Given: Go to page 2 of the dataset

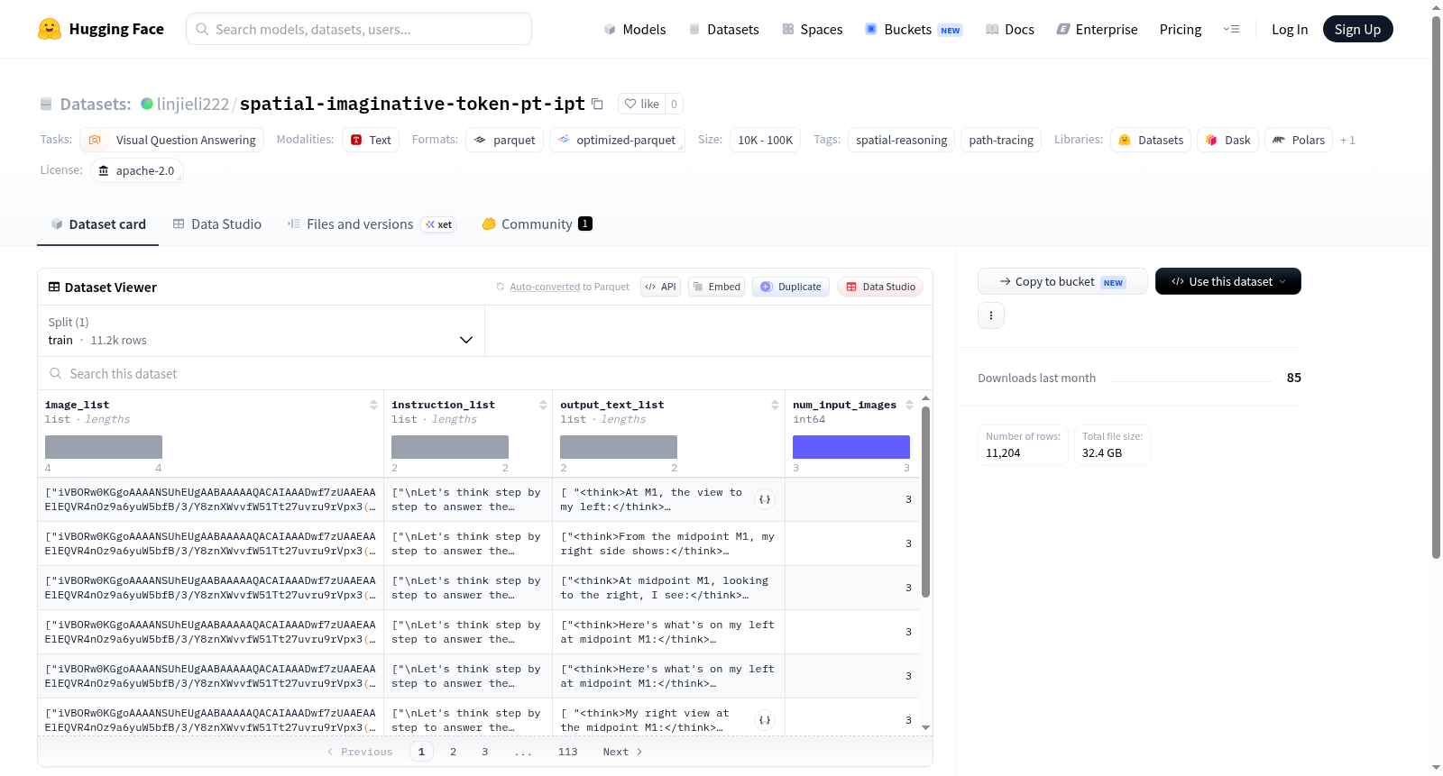Looking at the screenshot, I should click(x=453, y=752).
